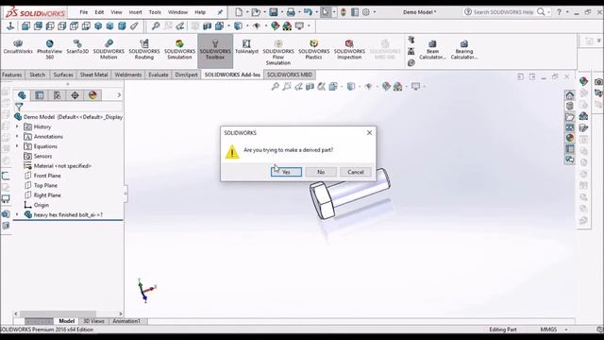Click the Print icon
The image size is (604, 340).
coord(291,12)
